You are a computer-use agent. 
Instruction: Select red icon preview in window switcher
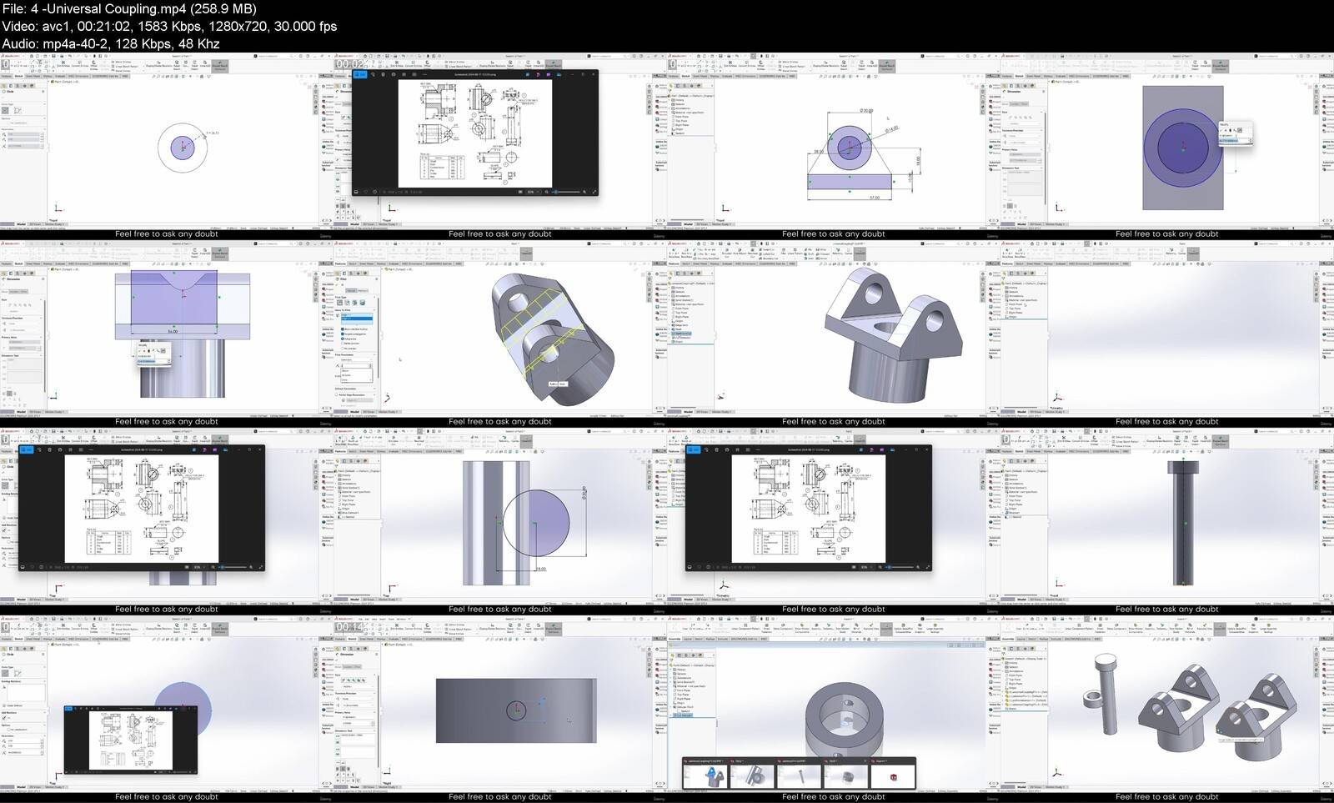pyautogui.click(x=892, y=775)
